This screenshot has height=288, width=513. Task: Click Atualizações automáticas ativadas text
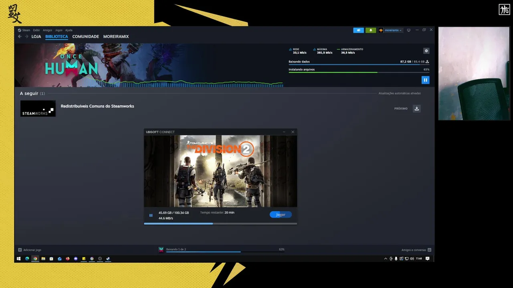pos(400,93)
